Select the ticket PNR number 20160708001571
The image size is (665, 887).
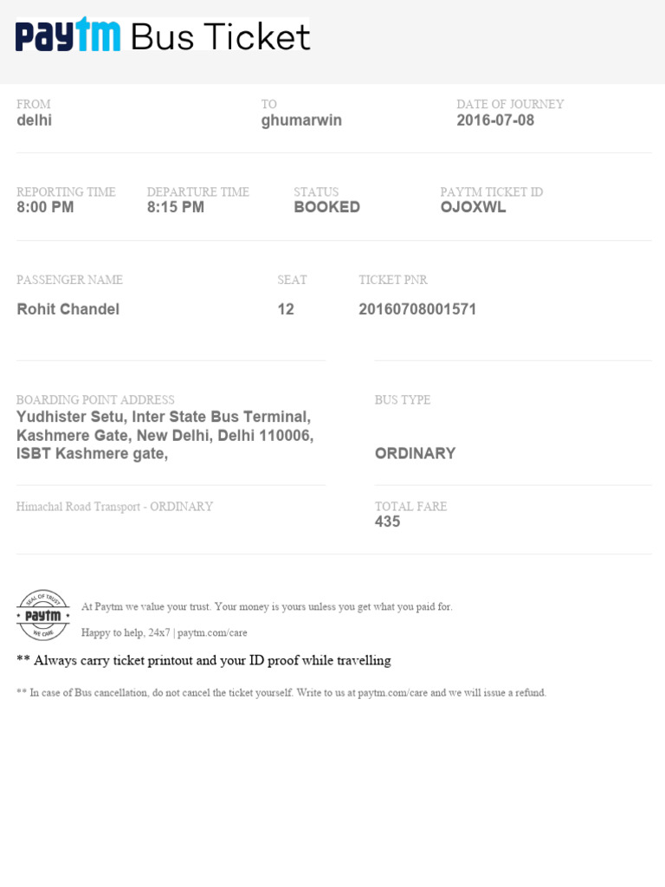[x=417, y=309]
